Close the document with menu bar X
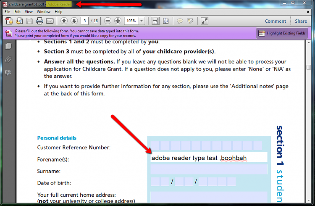The height and width of the screenshot is (206, 315). point(308,12)
